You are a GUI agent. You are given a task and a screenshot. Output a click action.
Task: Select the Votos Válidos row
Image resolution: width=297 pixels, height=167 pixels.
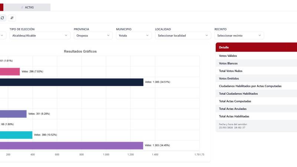pyautogui.click(x=256, y=56)
